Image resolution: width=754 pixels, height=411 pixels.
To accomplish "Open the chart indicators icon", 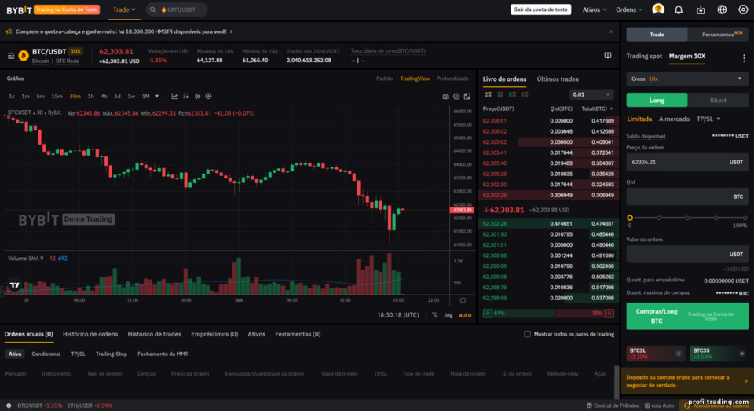I will click(x=186, y=96).
